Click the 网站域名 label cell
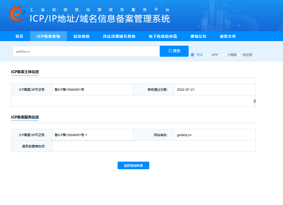The image size is (283, 205). [x=154, y=135]
